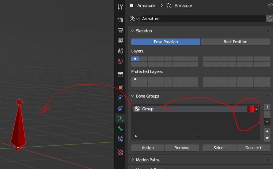This screenshot has width=273, height=169.
Task: Click the pin icon in the header
Action: pyautogui.click(x=270, y=5)
